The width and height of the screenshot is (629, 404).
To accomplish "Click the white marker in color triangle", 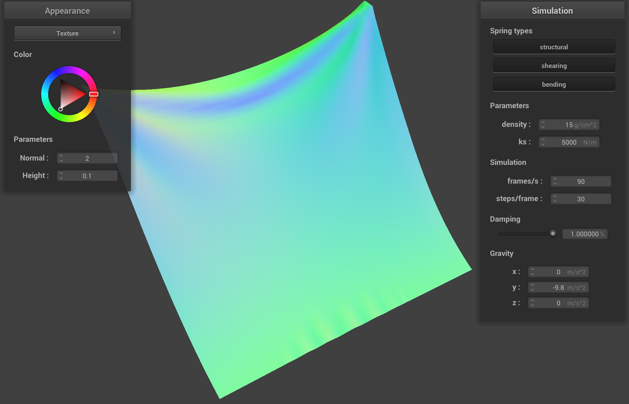I will 60,109.
